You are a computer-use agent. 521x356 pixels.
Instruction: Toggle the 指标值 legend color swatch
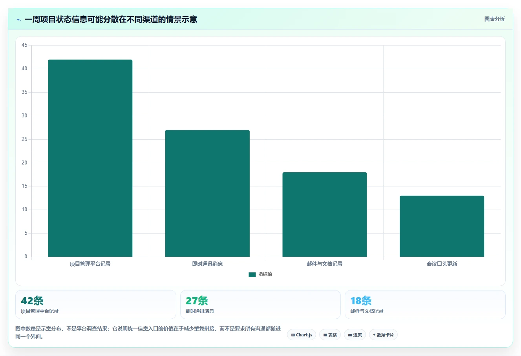click(252, 275)
